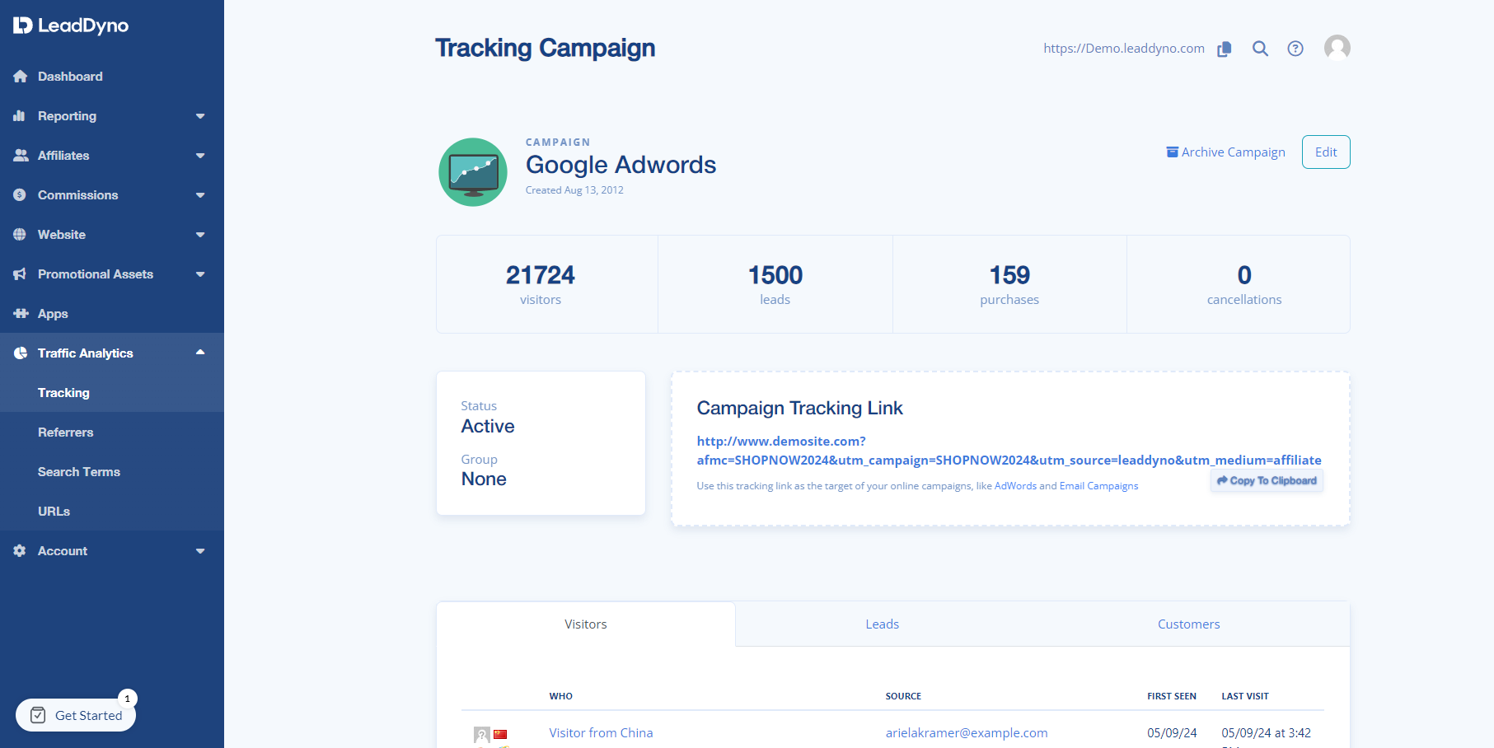The image size is (1494, 748).
Task: Click the Affiliates people icon
Action: [x=21, y=156]
